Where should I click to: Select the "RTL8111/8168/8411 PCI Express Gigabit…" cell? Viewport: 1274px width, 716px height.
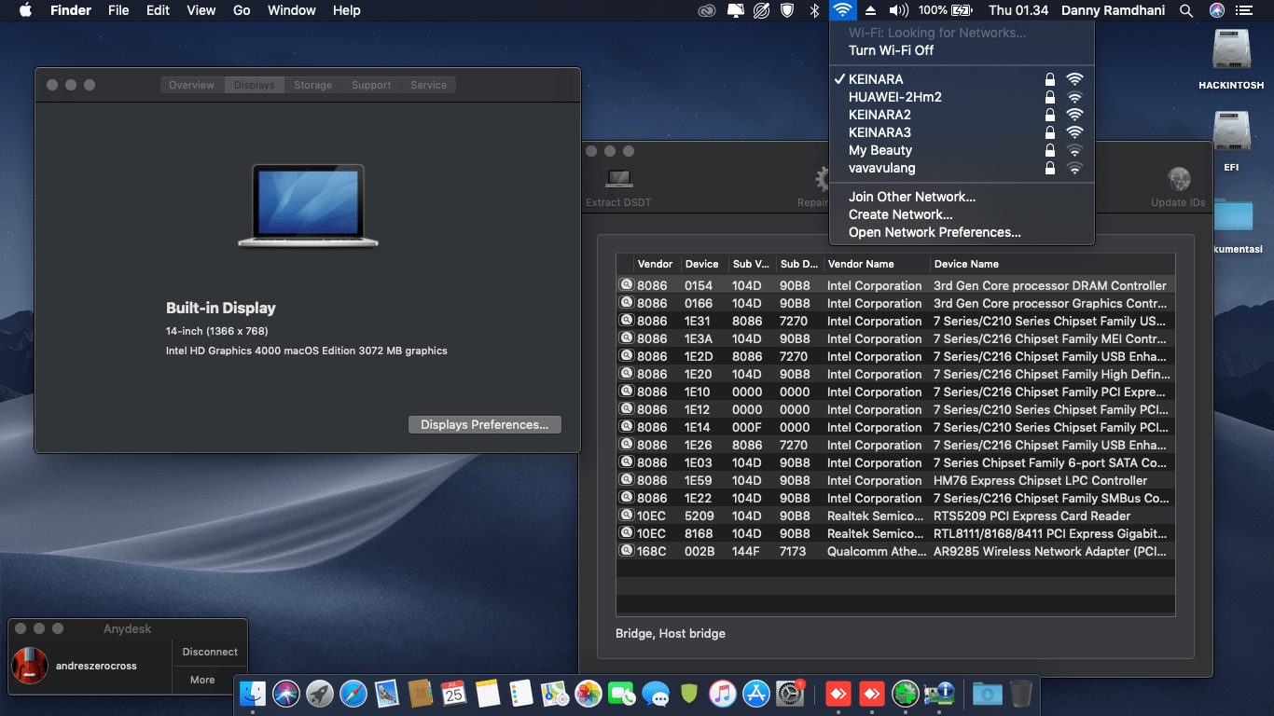[x=1050, y=533]
